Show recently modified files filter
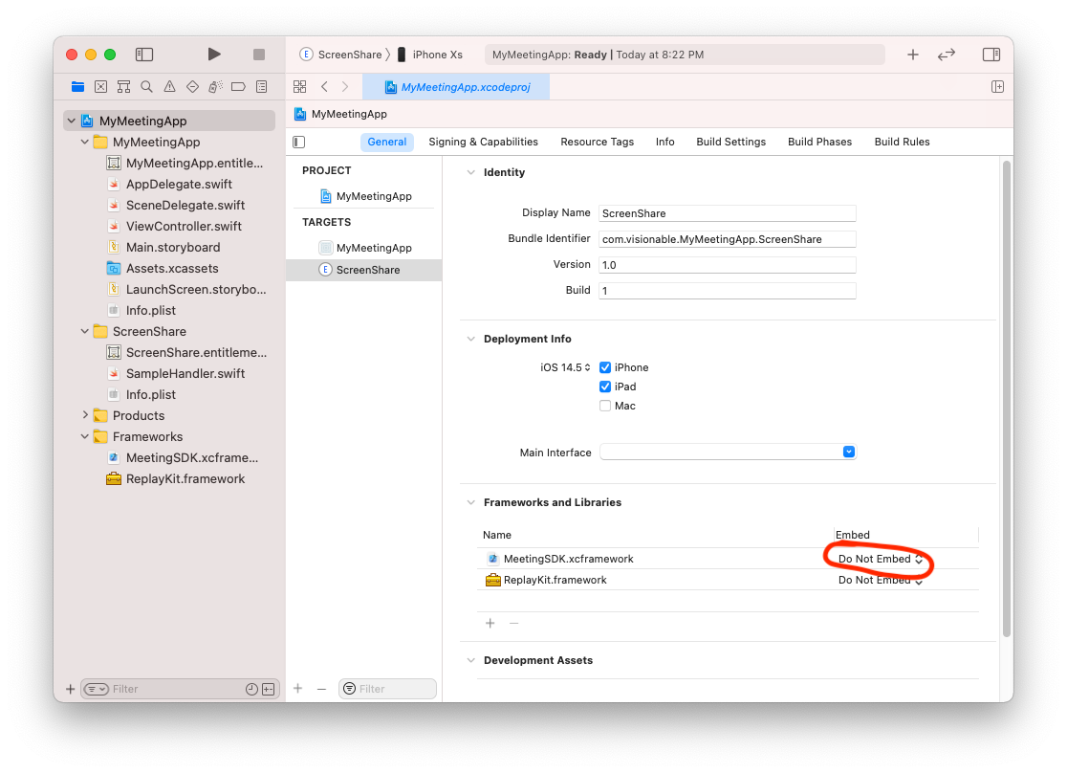 251,689
